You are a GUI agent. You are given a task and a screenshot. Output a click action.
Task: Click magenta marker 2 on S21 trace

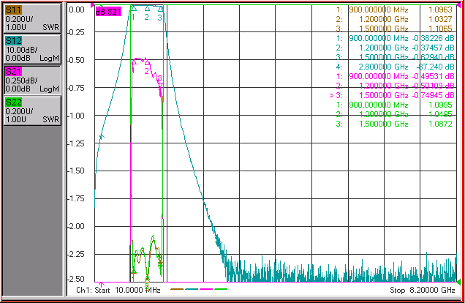tap(147, 62)
